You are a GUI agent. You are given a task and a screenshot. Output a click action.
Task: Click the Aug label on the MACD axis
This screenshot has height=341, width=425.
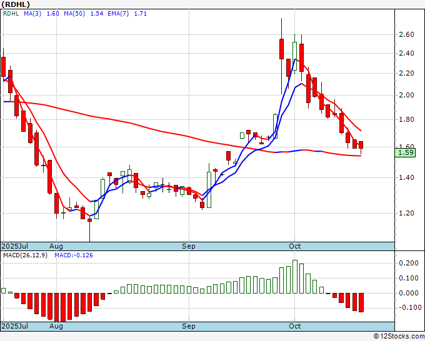pos(56,326)
